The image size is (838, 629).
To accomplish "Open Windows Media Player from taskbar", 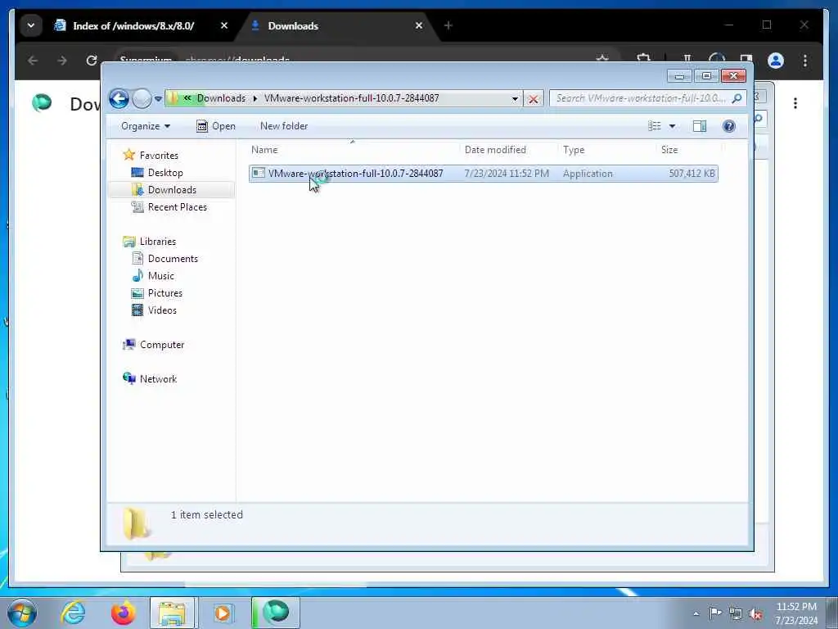I will coord(223,613).
